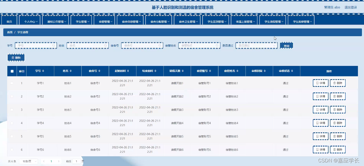The height and width of the screenshot is (166, 364).
Task: Sort table by 宿管姓名 column arrows
Action: 238,71
